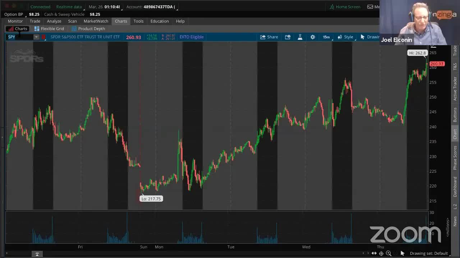Select the bottom pointer cursor icon
The image size is (460, 258).
click(x=402, y=253)
